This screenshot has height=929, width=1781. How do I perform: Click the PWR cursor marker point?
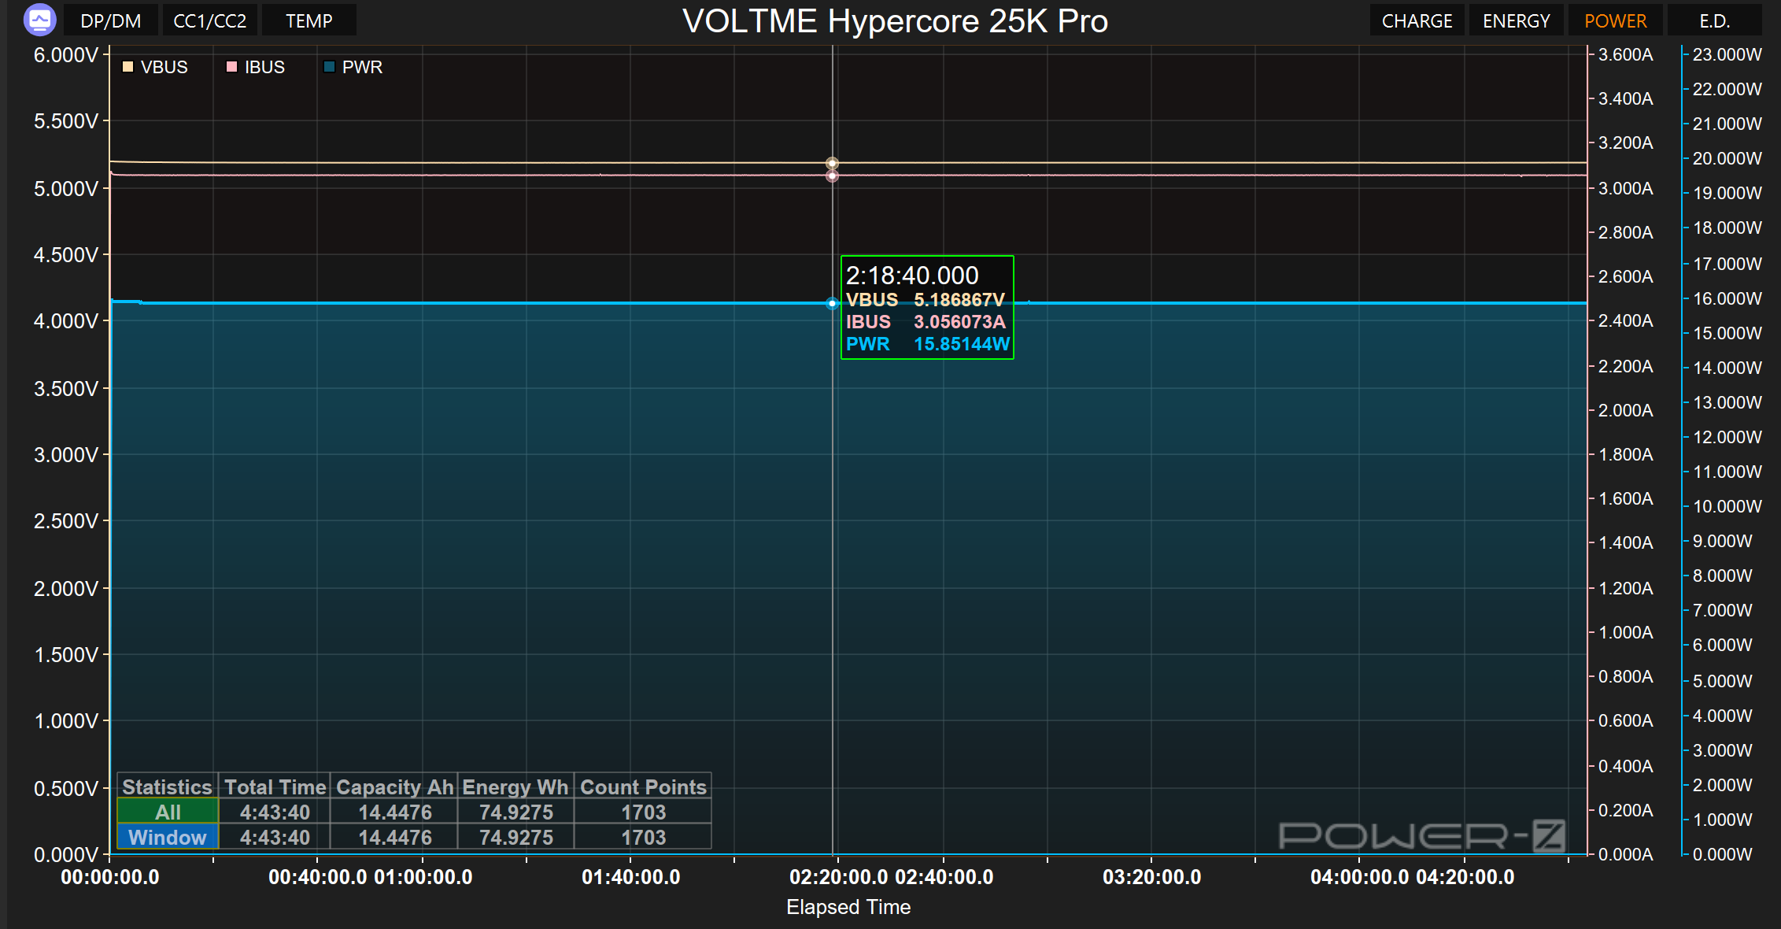click(x=832, y=303)
